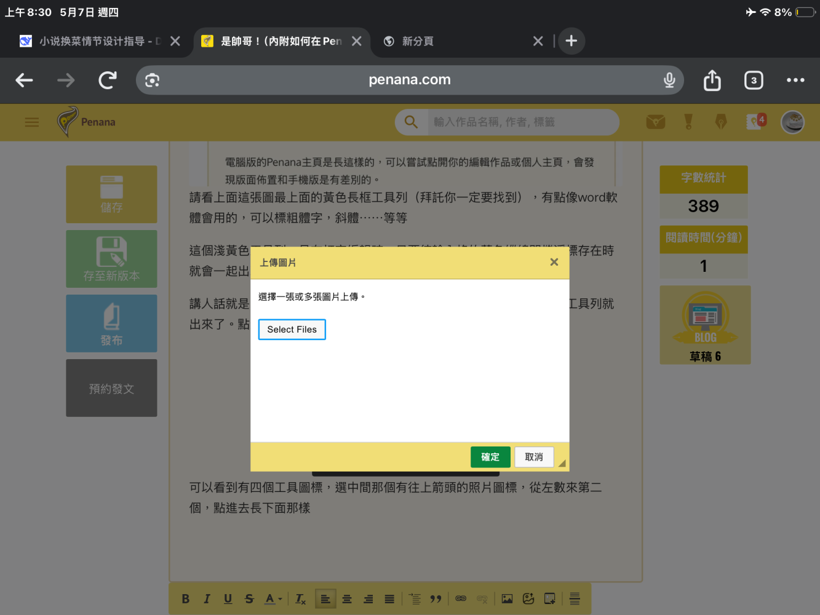Open the text color dropdown arrow

click(x=280, y=599)
